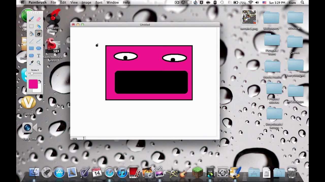Open the Apple menu
The width and height of the screenshot is (325, 182).
22,3
